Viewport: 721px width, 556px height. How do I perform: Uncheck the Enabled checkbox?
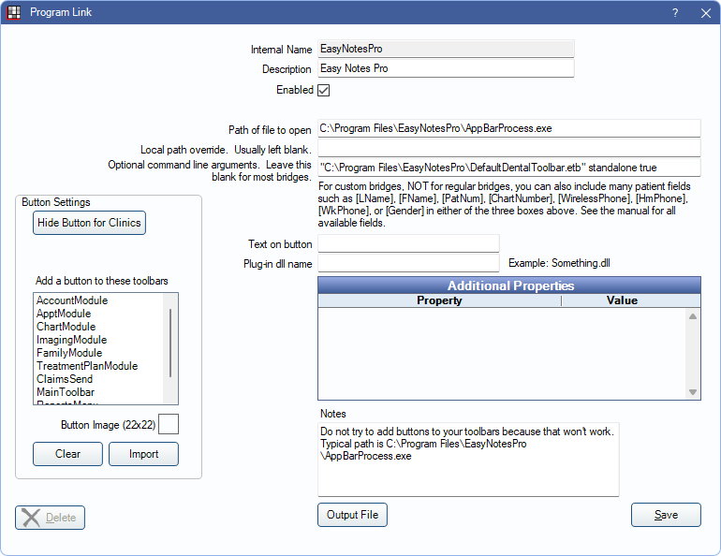(x=324, y=90)
